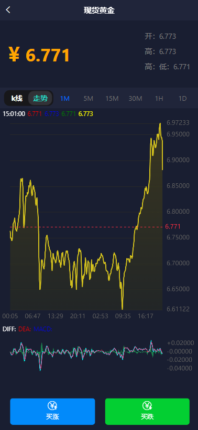Go back using the top-left arrow
Viewport: 198px width, 430px height.
8,10
